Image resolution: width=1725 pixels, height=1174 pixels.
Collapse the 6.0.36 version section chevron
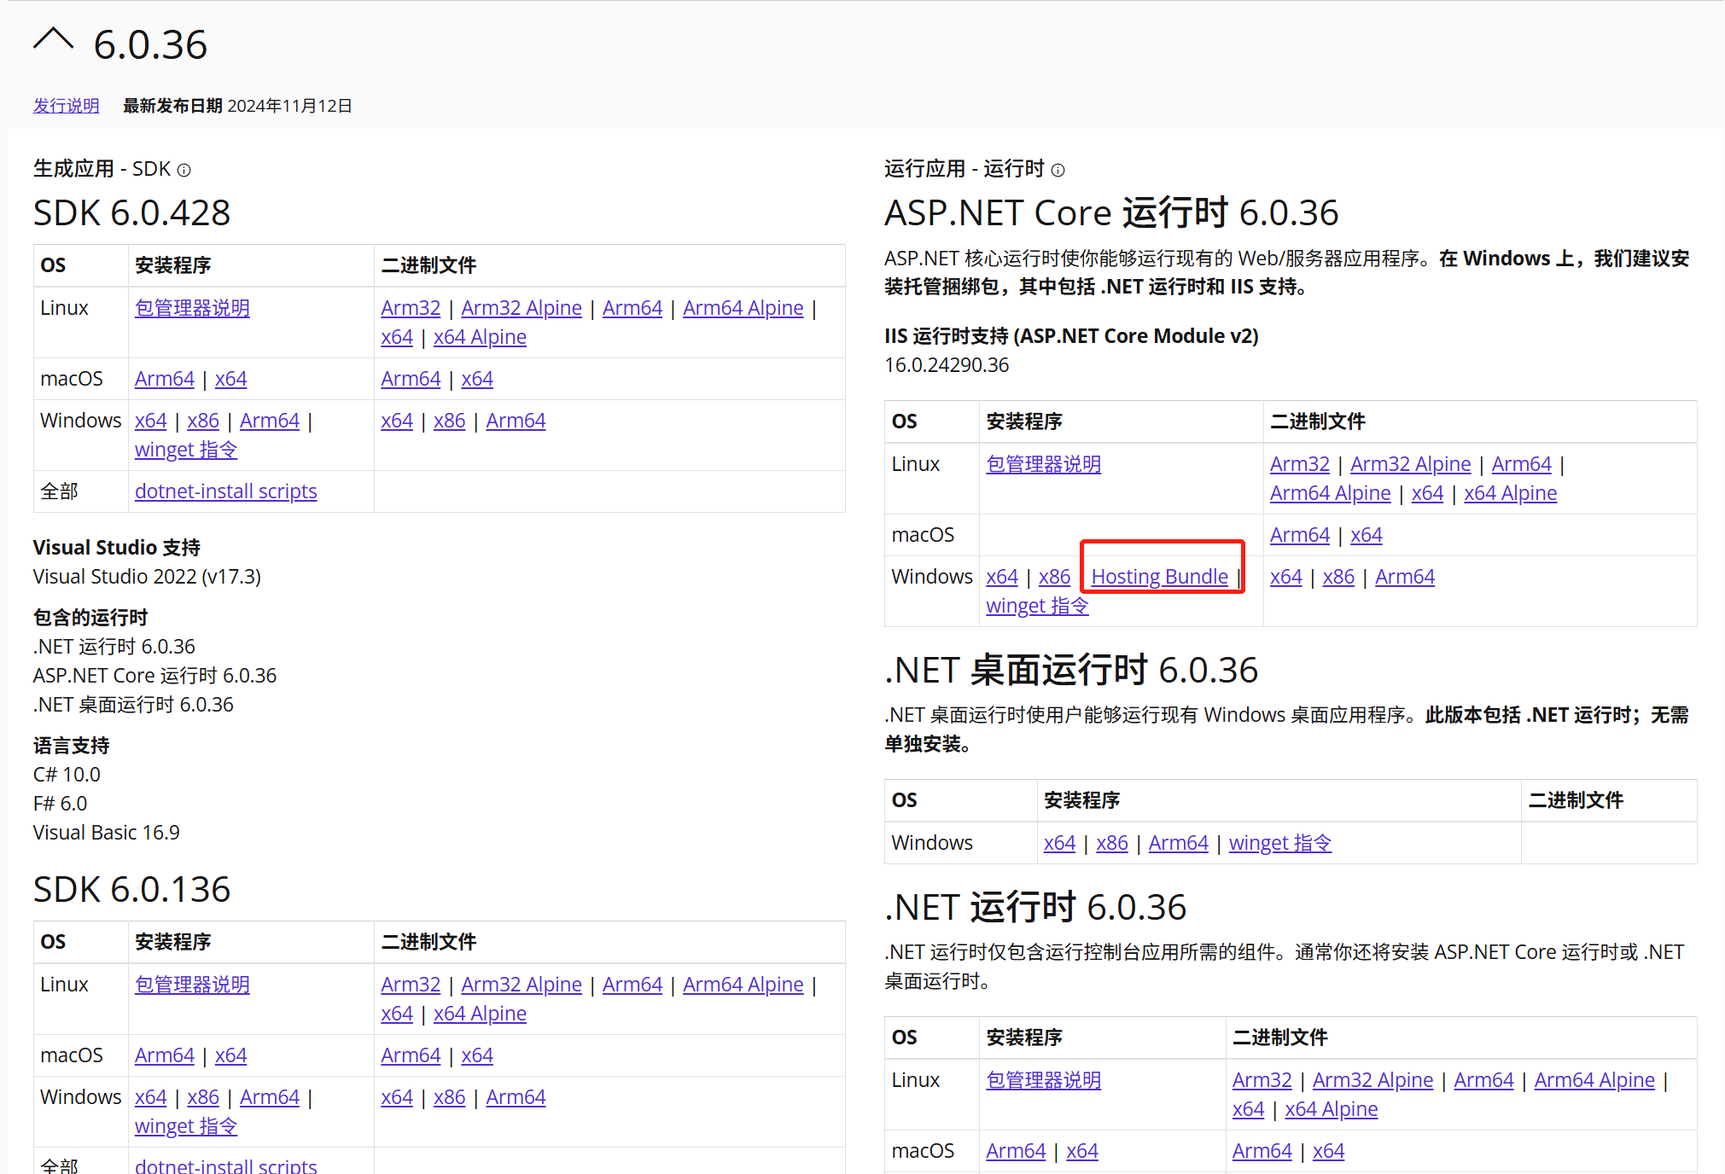pyautogui.click(x=53, y=40)
